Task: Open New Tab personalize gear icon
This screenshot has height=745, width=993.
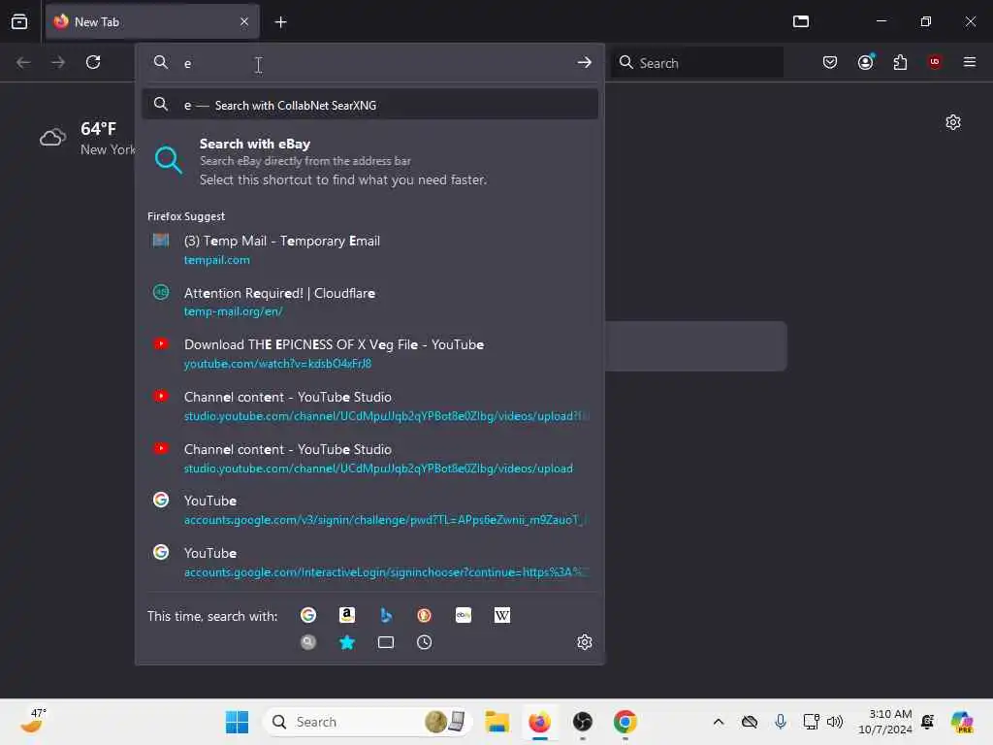Action: [x=952, y=122]
